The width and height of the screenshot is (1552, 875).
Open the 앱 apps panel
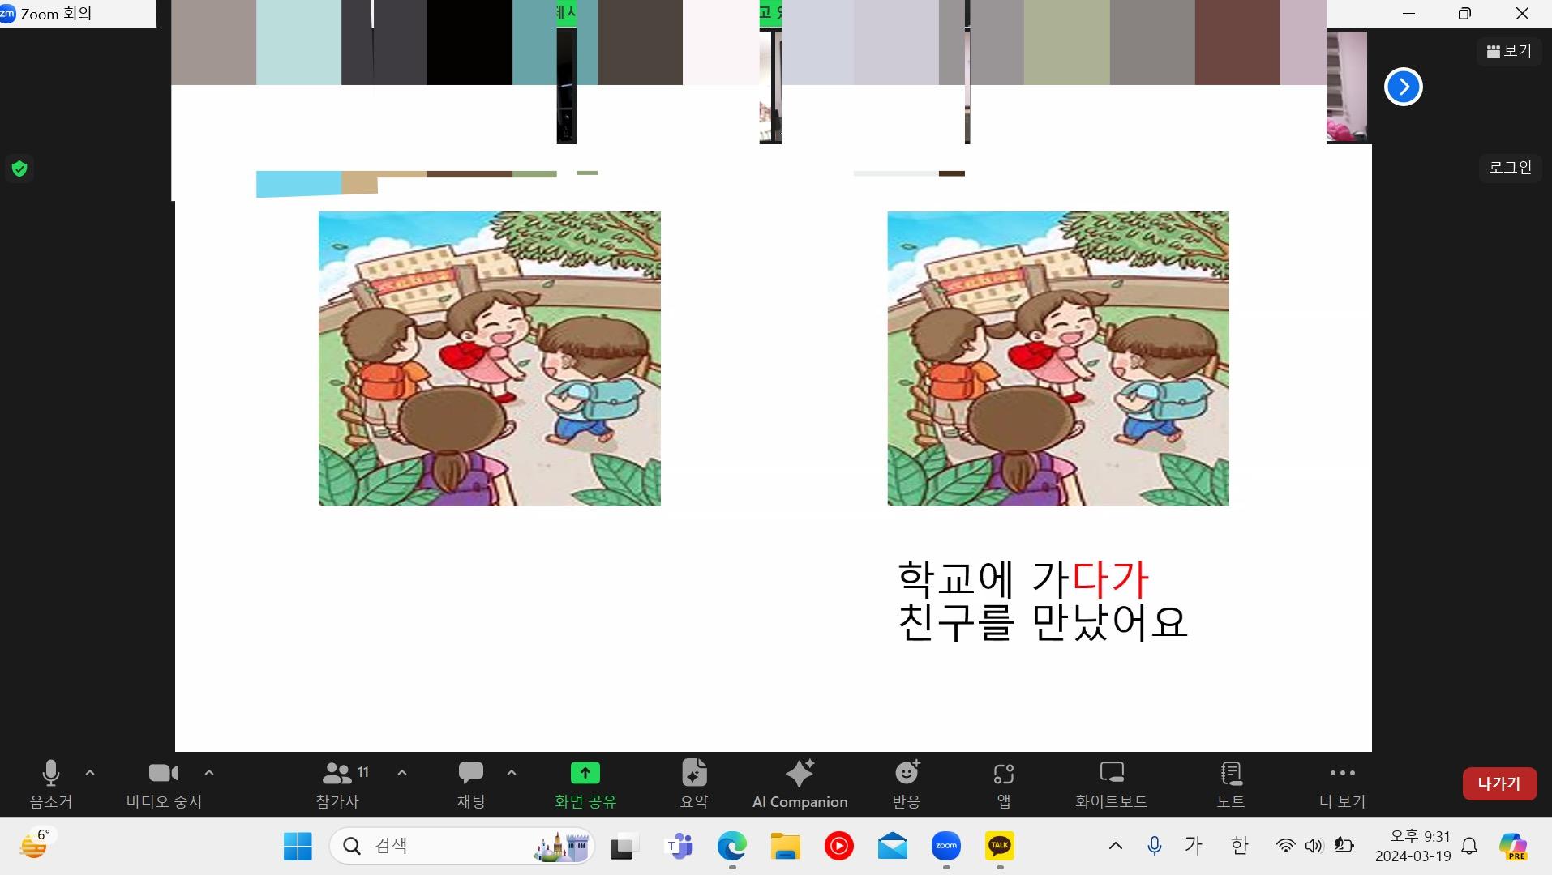[x=1004, y=784]
